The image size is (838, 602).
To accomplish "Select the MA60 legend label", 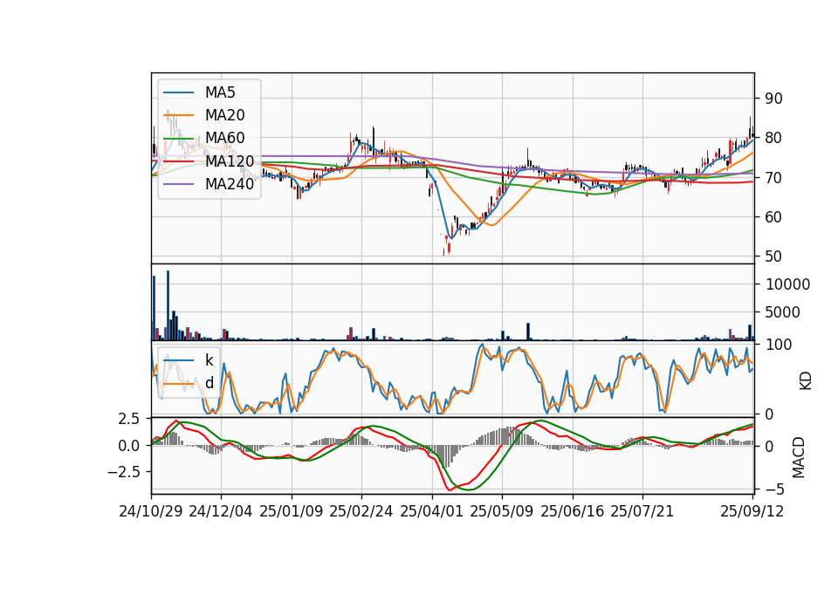I will [x=224, y=138].
